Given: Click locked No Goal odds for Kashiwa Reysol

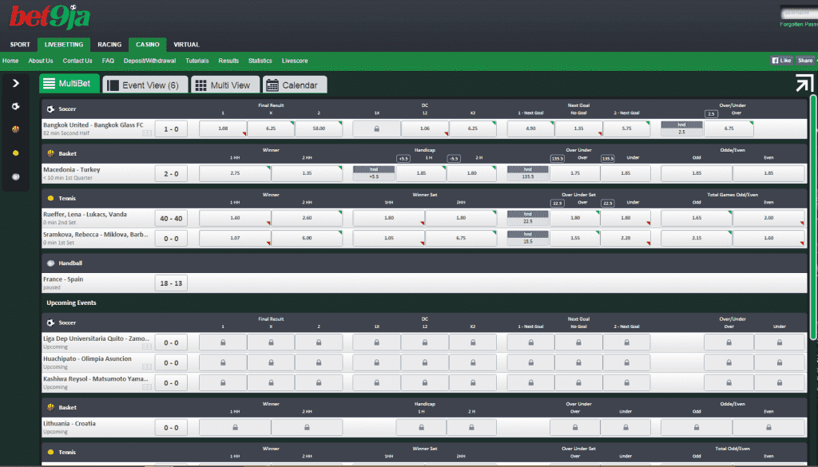Looking at the screenshot, I should [x=578, y=382].
